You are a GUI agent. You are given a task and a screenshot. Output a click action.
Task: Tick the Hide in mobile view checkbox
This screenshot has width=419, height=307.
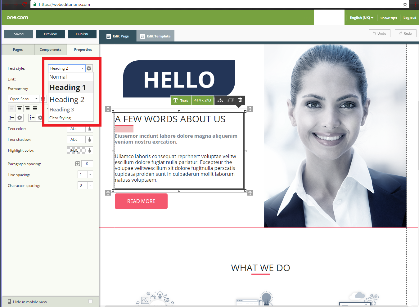(90, 301)
